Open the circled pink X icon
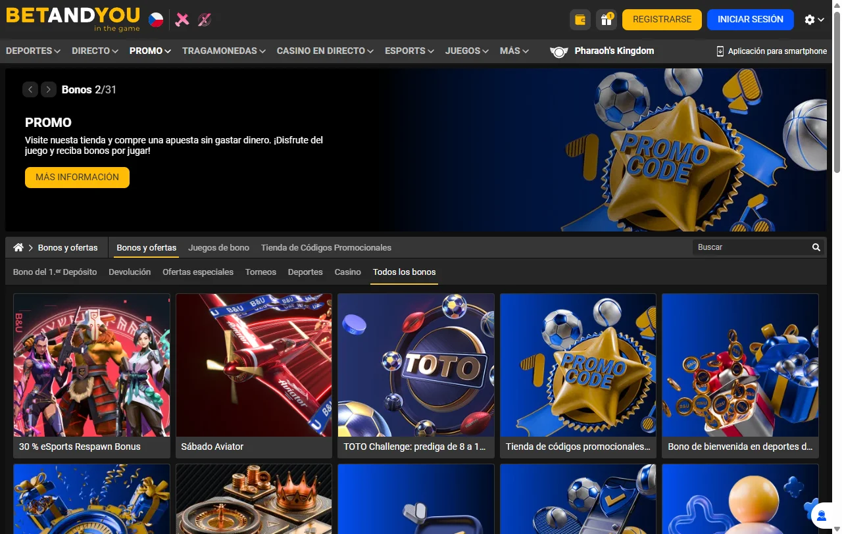This screenshot has width=842, height=534. (205, 20)
